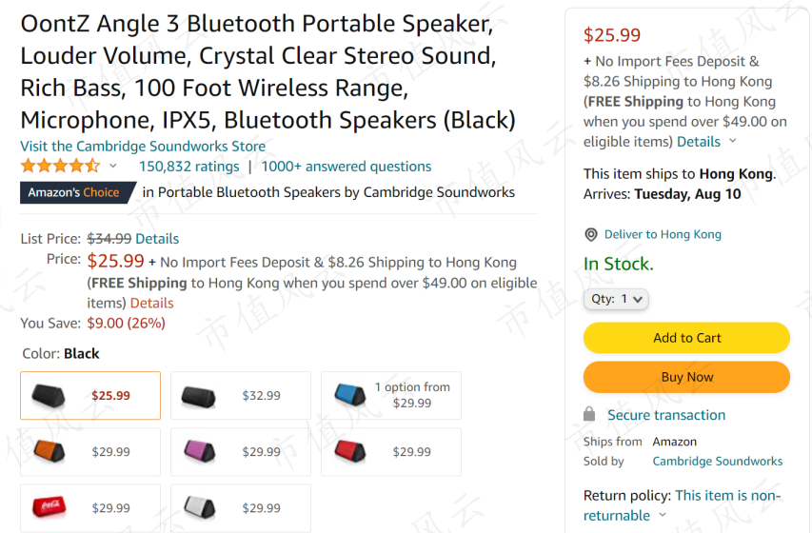Expand the shipping Details chevron in the buy box

[x=733, y=141]
